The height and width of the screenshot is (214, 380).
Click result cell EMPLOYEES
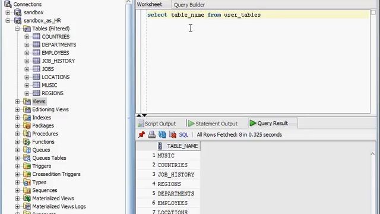tap(179, 203)
